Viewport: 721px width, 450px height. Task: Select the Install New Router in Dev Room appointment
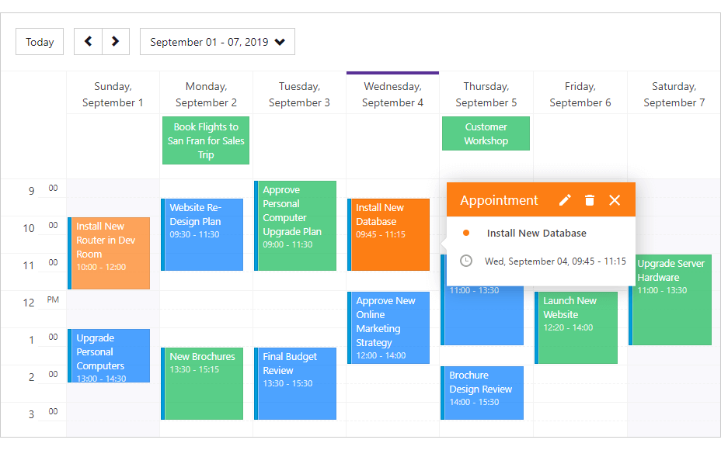point(110,253)
